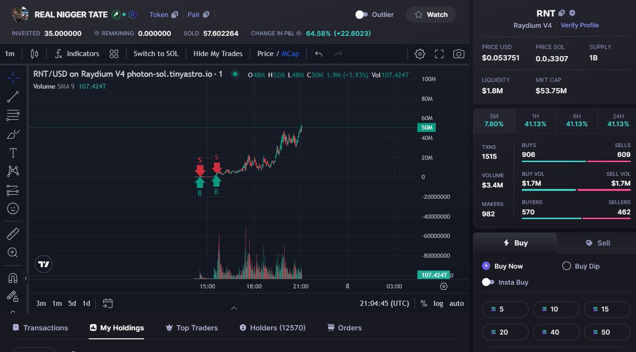Viewport: 636px width, 352px height.
Task: Toggle percent scale on chart
Action: [x=423, y=303]
